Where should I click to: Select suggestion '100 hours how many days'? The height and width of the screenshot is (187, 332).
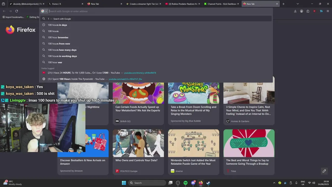(x=156, y=50)
